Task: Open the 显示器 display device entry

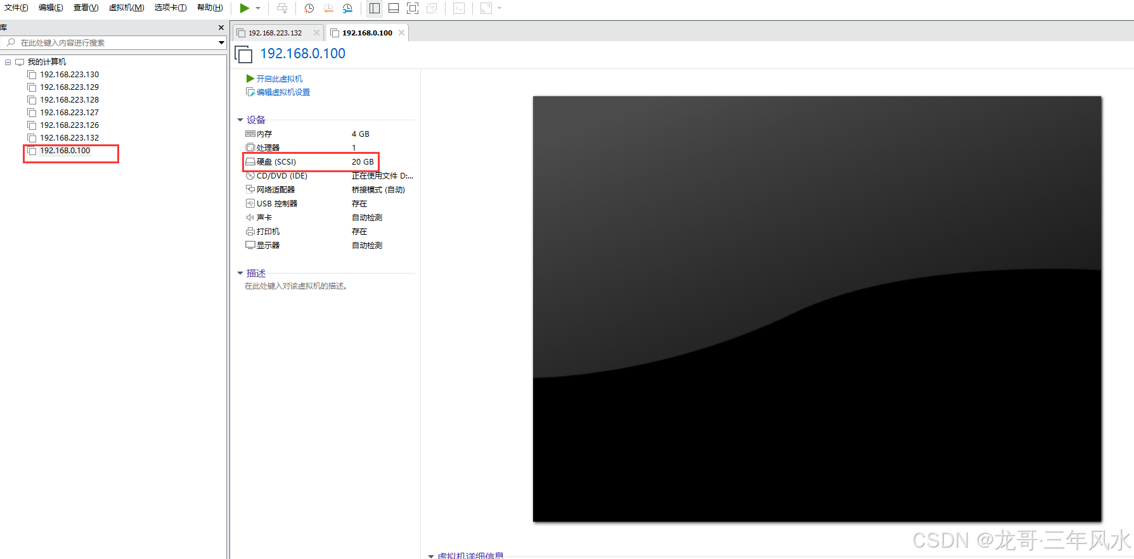Action: coord(262,245)
